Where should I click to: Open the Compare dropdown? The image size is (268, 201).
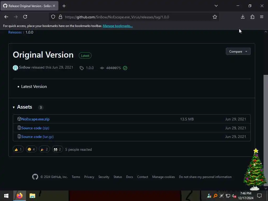point(238,52)
